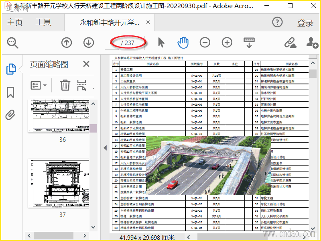Open the scrolling page fit options icon
The width and height of the screenshot is (321, 241).
(249, 43)
